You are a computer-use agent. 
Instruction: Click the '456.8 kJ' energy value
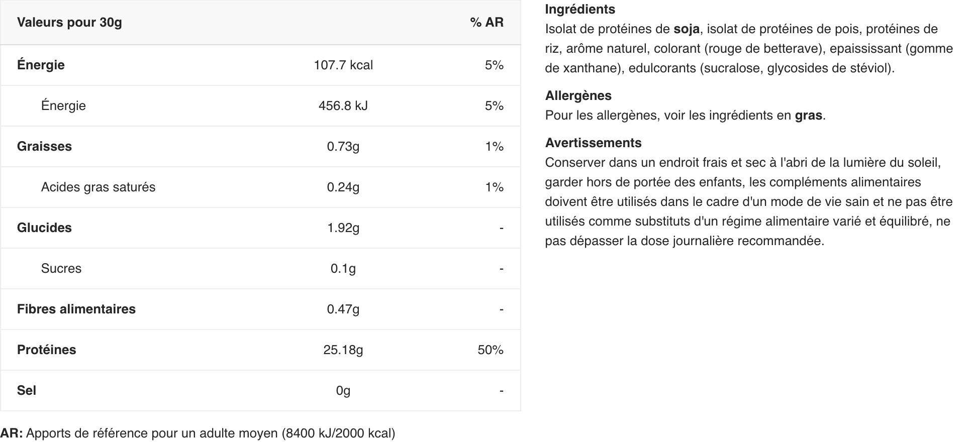(x=343, y=105)
